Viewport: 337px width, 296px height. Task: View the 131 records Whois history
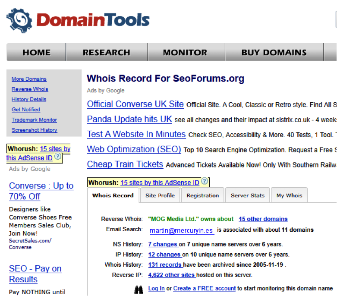point(165,265)
